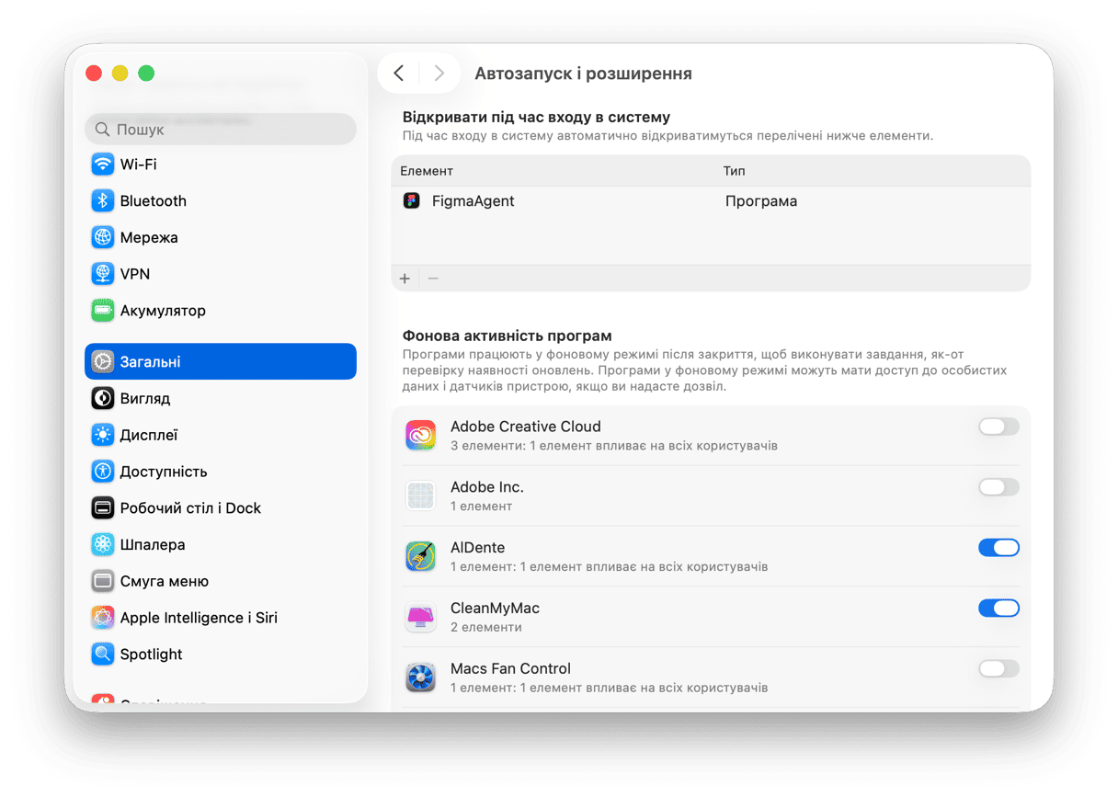This screenshot has height=797, width=1118.
Task: Click the CleanMyMac app icon
Action: coord(420,617)
